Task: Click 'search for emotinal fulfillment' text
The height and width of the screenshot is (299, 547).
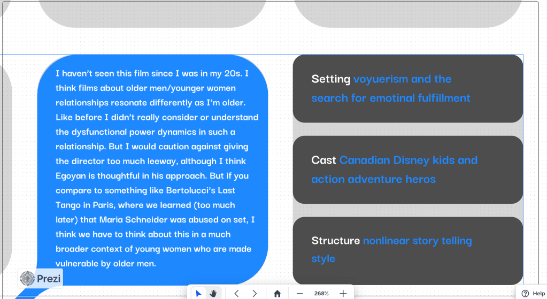Action: click(x=391, y=98)
